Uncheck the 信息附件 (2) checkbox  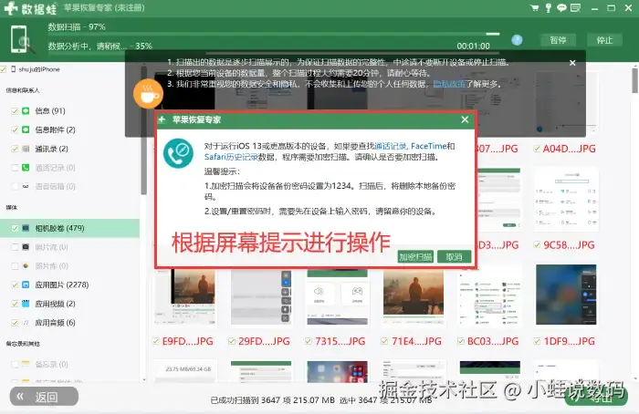pos(15,129)
